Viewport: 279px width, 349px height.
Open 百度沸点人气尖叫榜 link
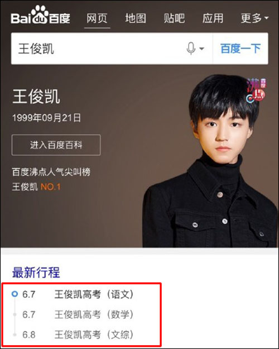coord(51,172)
